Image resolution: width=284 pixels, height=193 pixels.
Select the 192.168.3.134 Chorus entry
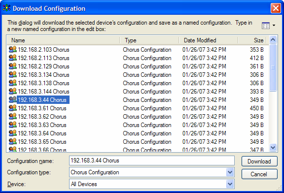[x=43, y=75]
